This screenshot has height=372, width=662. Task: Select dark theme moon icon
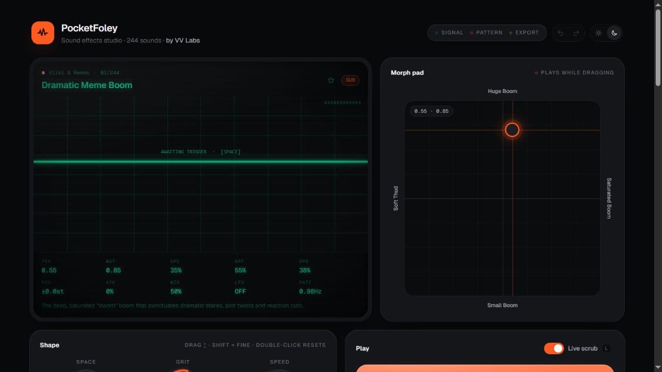pos(614,33)
